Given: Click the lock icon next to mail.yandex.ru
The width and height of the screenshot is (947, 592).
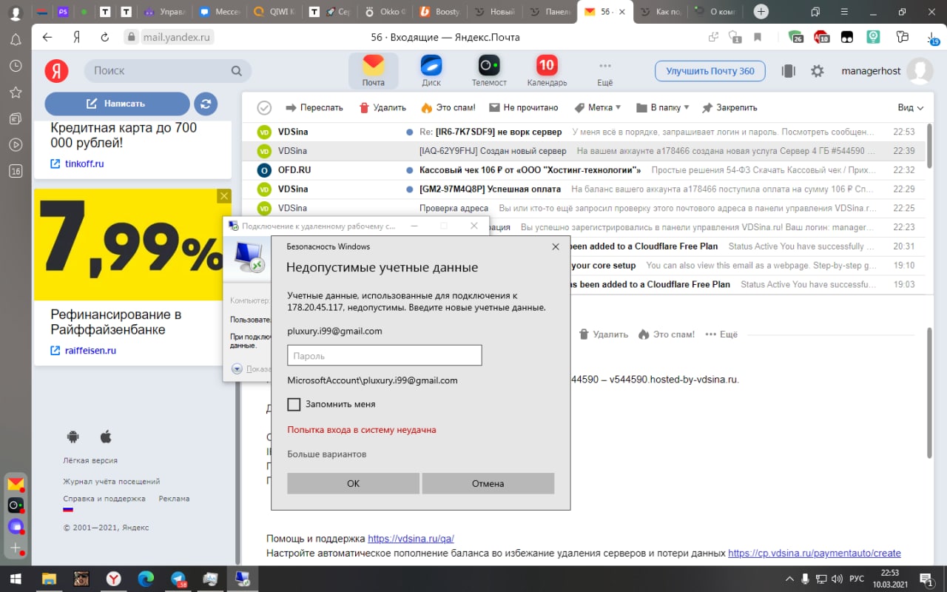Looking at the screenshot, I should (132, 37).
